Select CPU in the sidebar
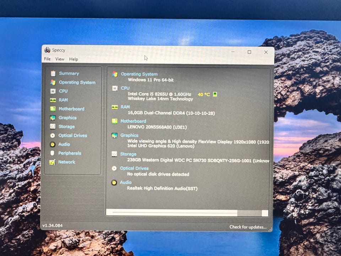The image size is (341, 256). point(63,91)
